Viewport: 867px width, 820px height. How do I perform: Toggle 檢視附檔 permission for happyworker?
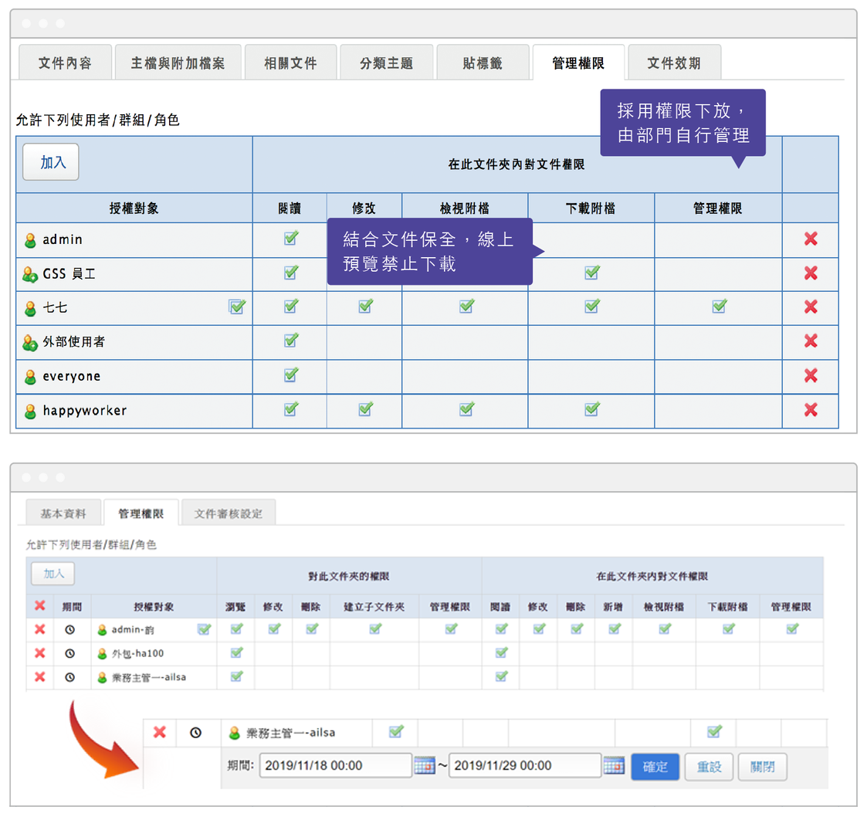coord(466,409)
